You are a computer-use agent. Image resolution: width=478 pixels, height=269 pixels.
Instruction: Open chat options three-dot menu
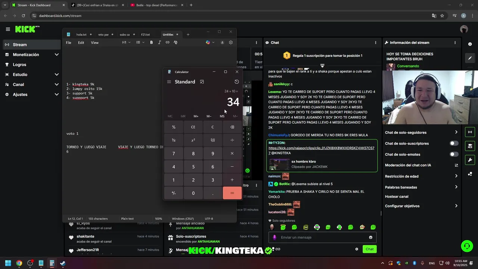coord(376,43)
